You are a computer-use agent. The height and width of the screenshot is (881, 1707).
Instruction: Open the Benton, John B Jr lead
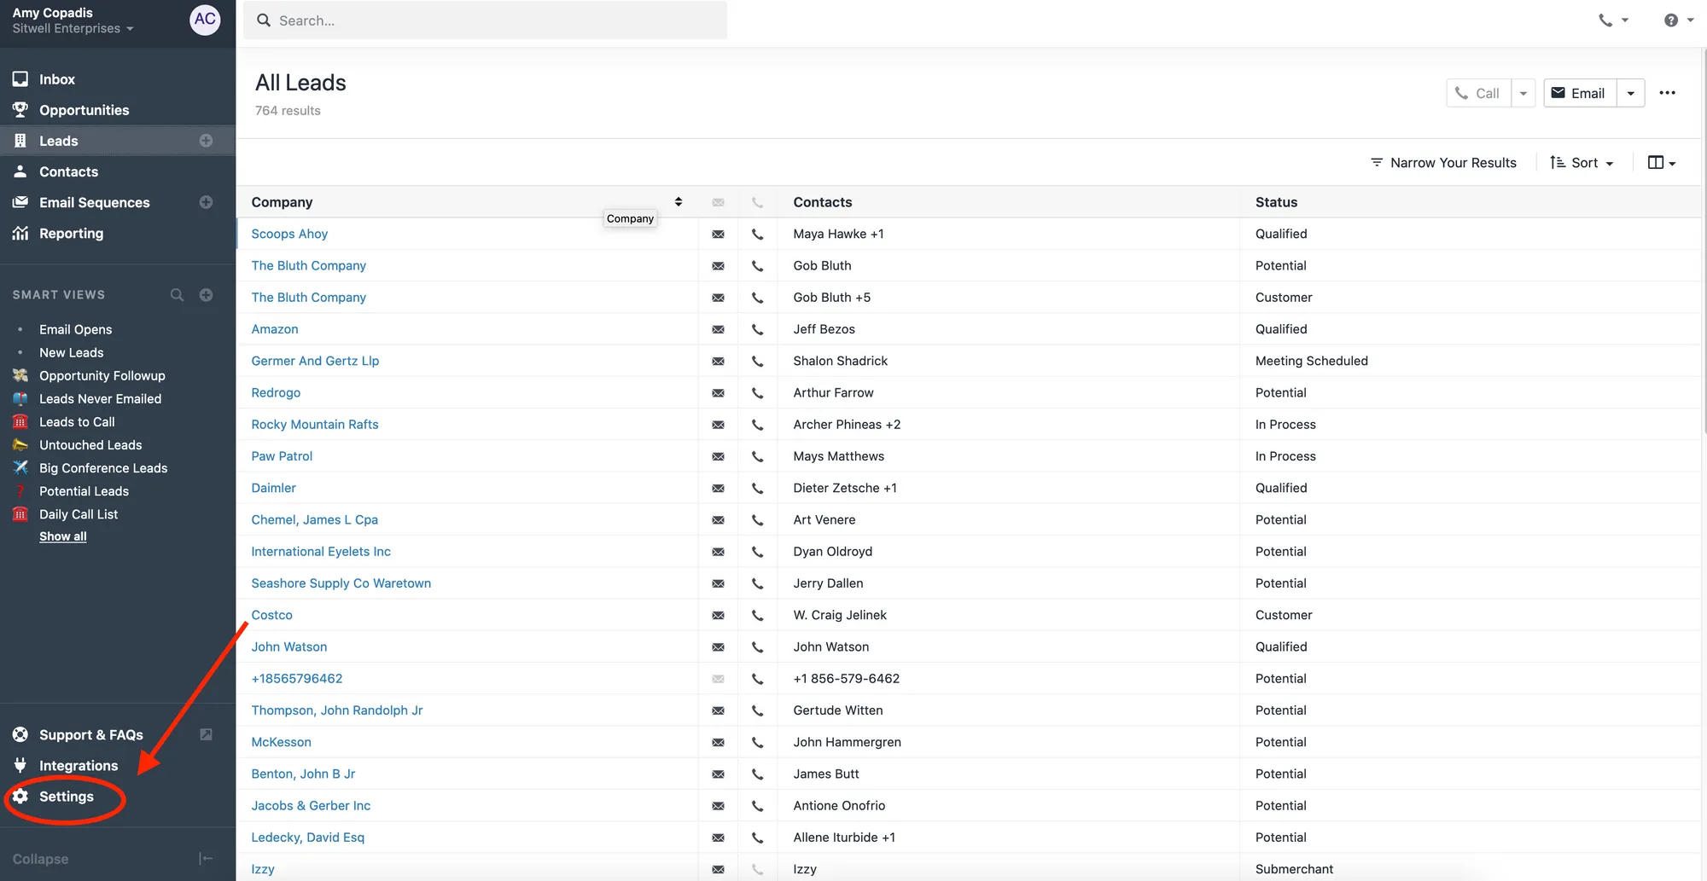pyautogui.click(x=303, y=774)
